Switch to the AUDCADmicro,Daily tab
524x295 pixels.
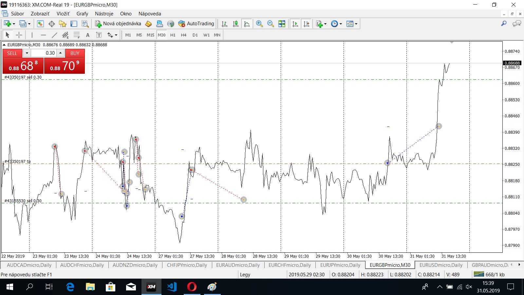point(29,265)
